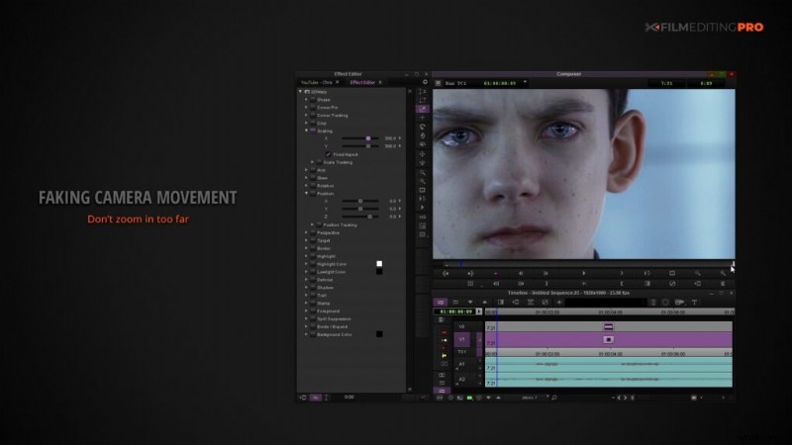792x445 pixels.
Task: Open the timecode dropdown above Composer monitor
Action: click(x=525, y=82)
